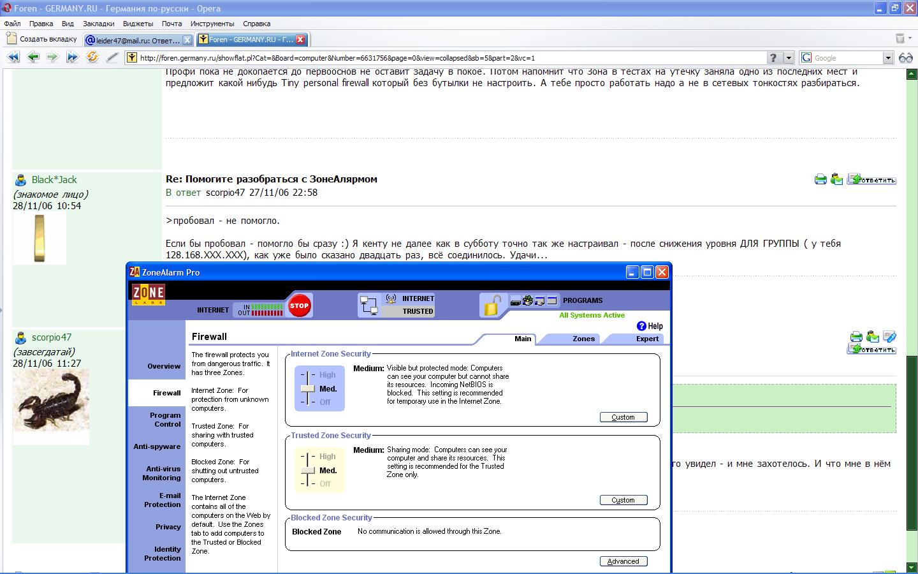The image size is (918, 574).
Task: Set Internet Zone Security slider to High
Action: pyautogui.click(x=327, y=375)
